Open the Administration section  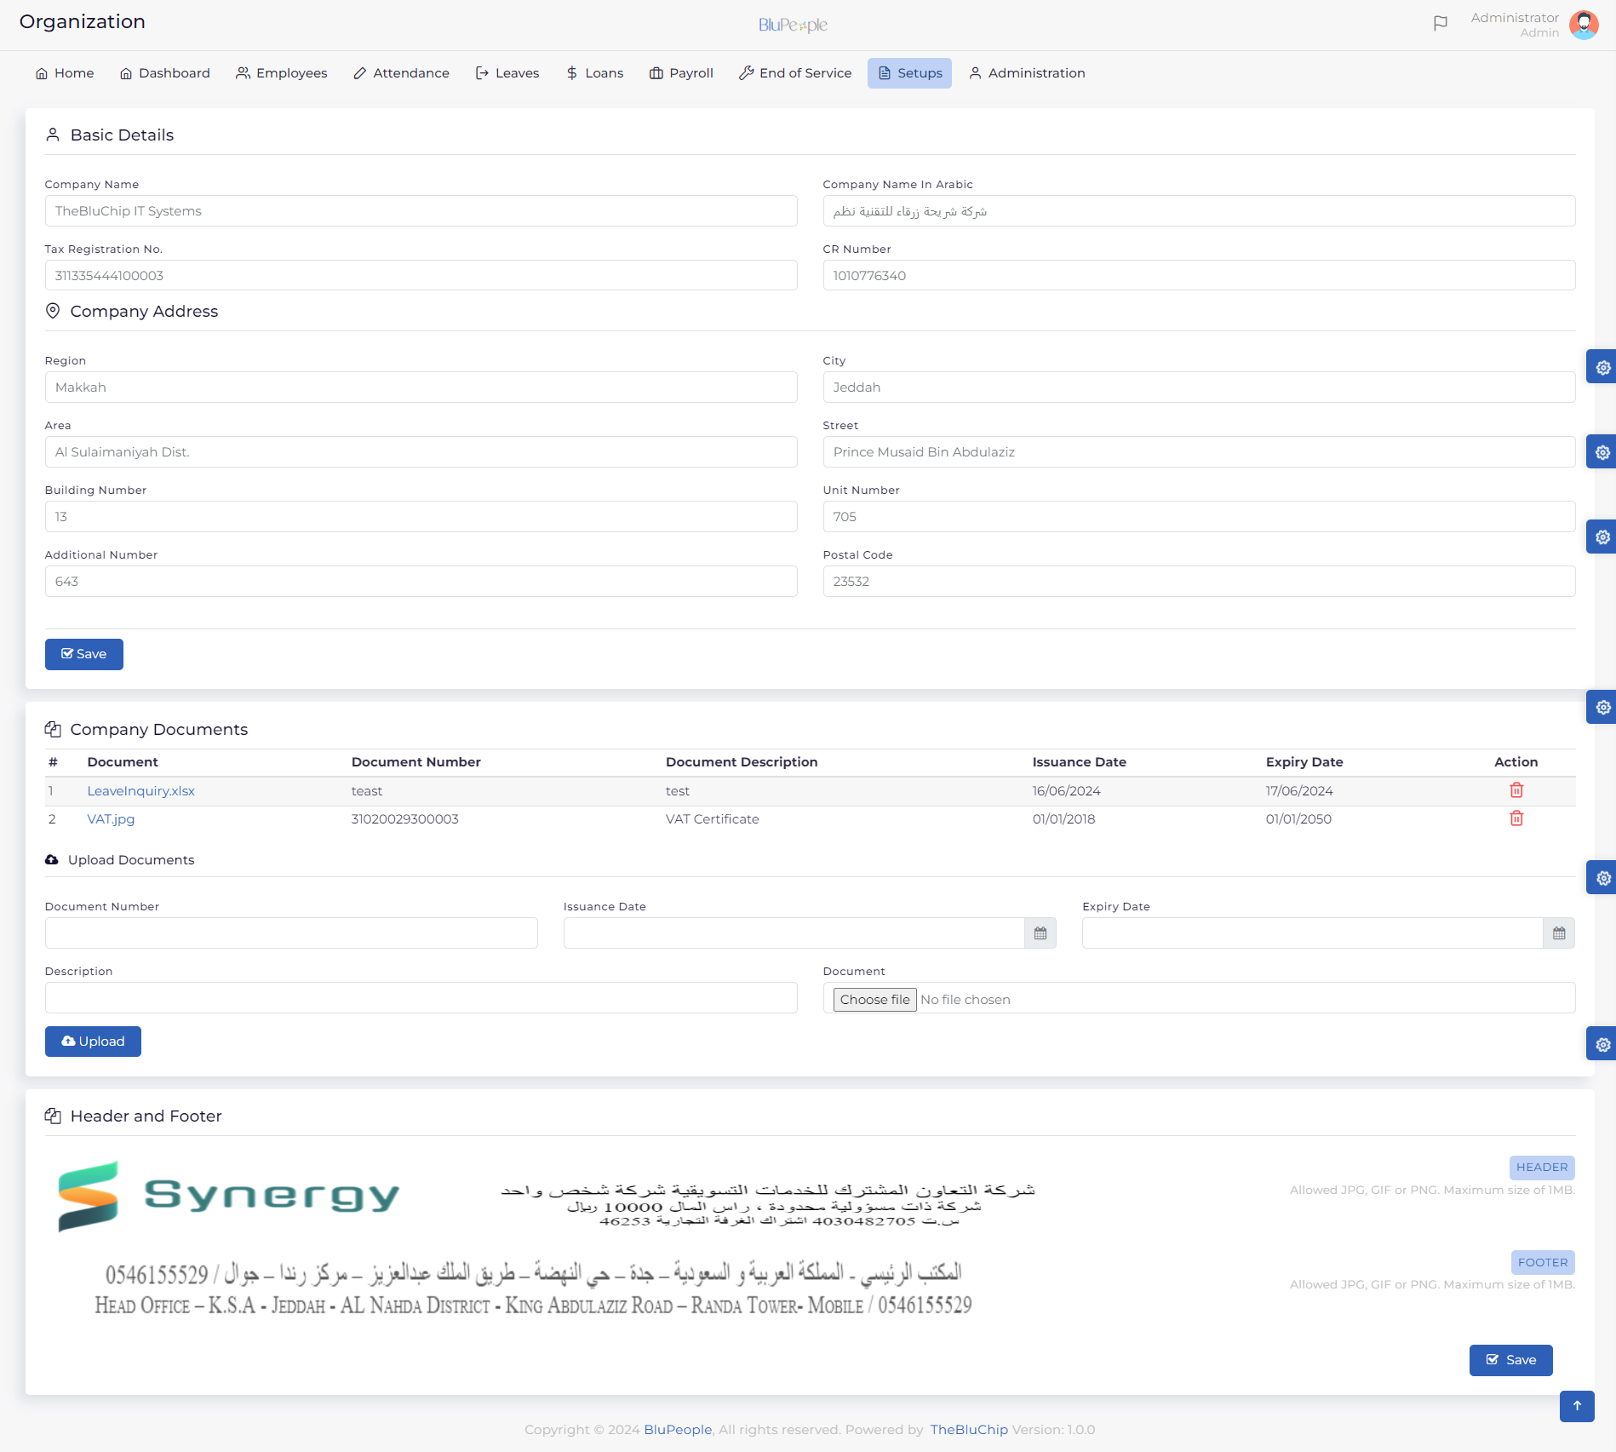pos(1027,73)
